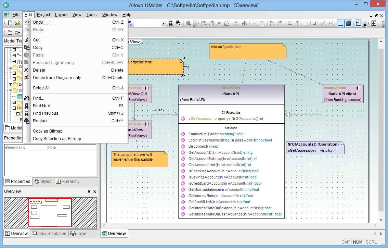Choose Copy Selection as Bitmap

click(x=75, y=138)
